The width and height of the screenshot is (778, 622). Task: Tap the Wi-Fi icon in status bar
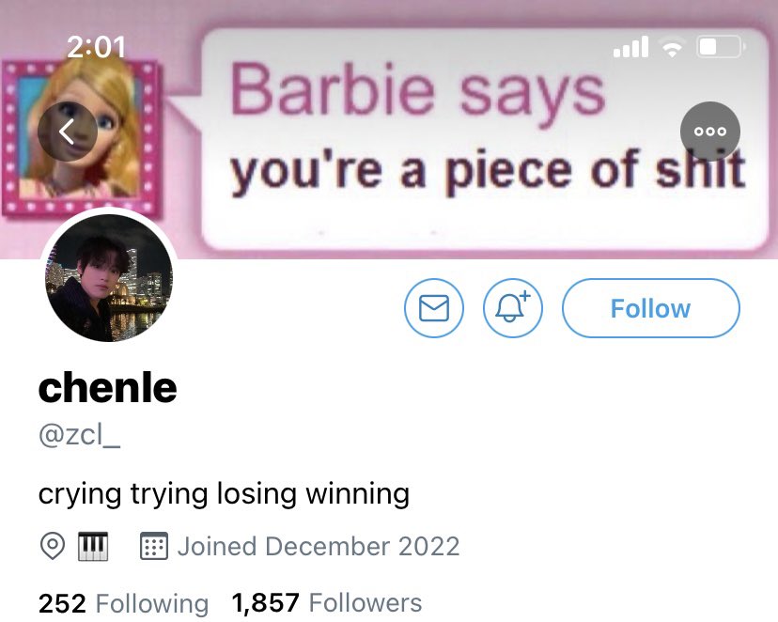(672, 48)
